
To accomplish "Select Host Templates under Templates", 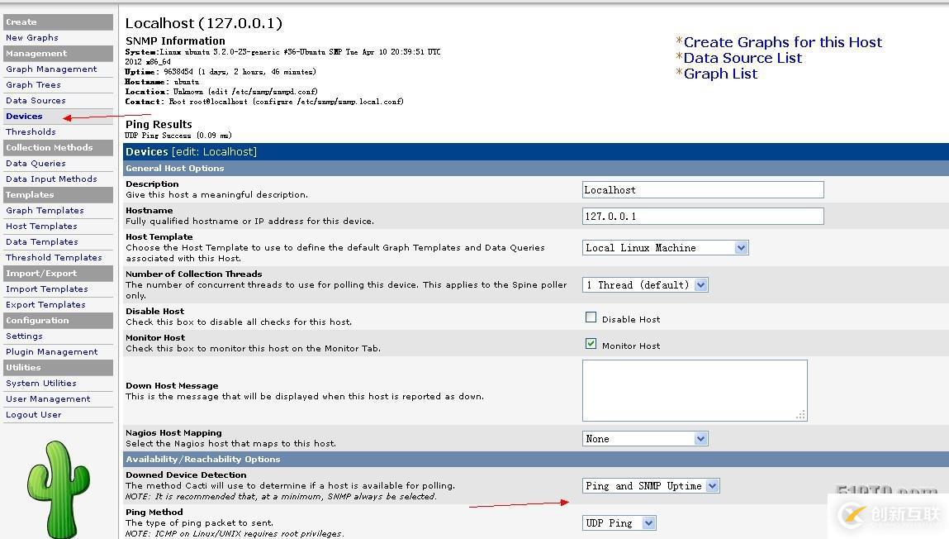I will [41, 226].
